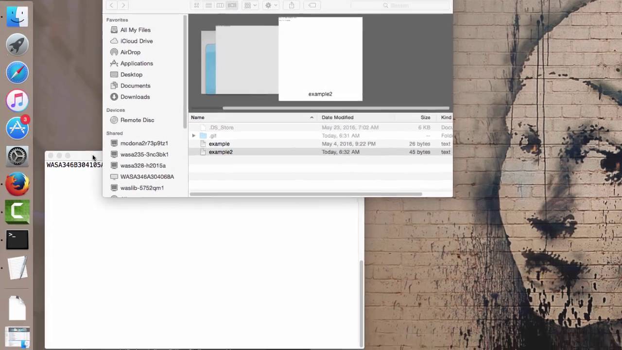
Task: Click the Cover Flow horizontal scrubber
Action: [x=335, y=108]
